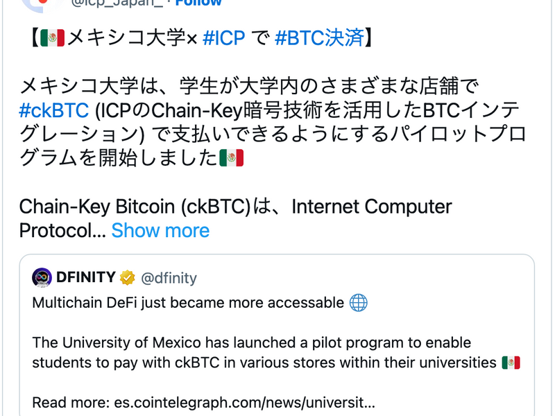Follow the @icp_japan_ account
The width and height of the screenshot is (555, 416).
(x=198, y=3)
